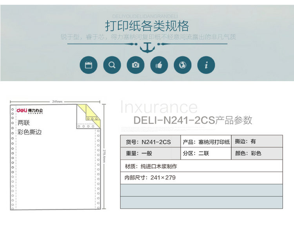
Task: Click the faded Inxurance text
Action: coord(159,107)
